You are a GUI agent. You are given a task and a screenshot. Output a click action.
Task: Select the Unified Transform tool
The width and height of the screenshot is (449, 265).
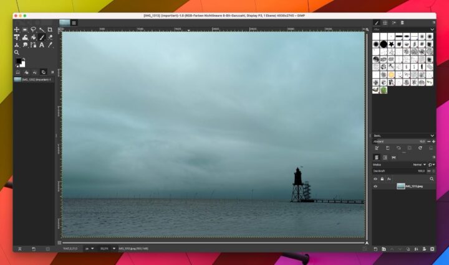pyautogui.click(x=17, y=37)
